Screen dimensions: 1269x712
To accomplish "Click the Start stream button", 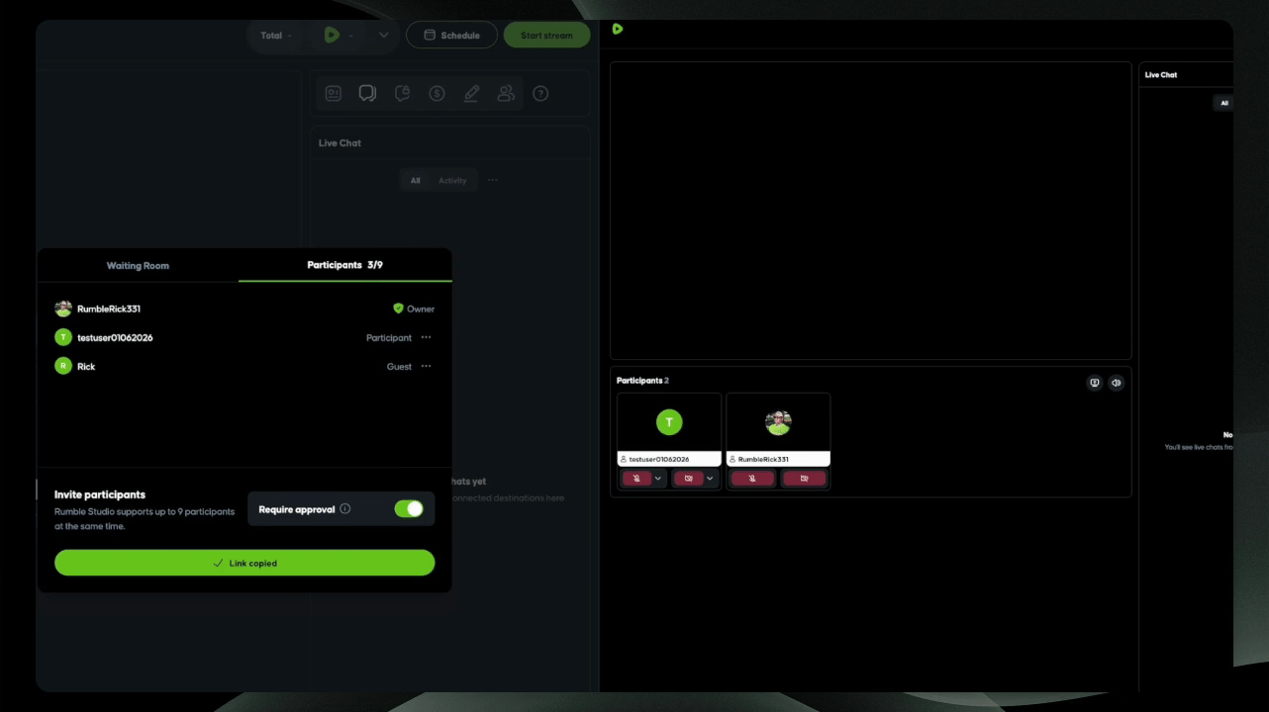I will 547,36.
